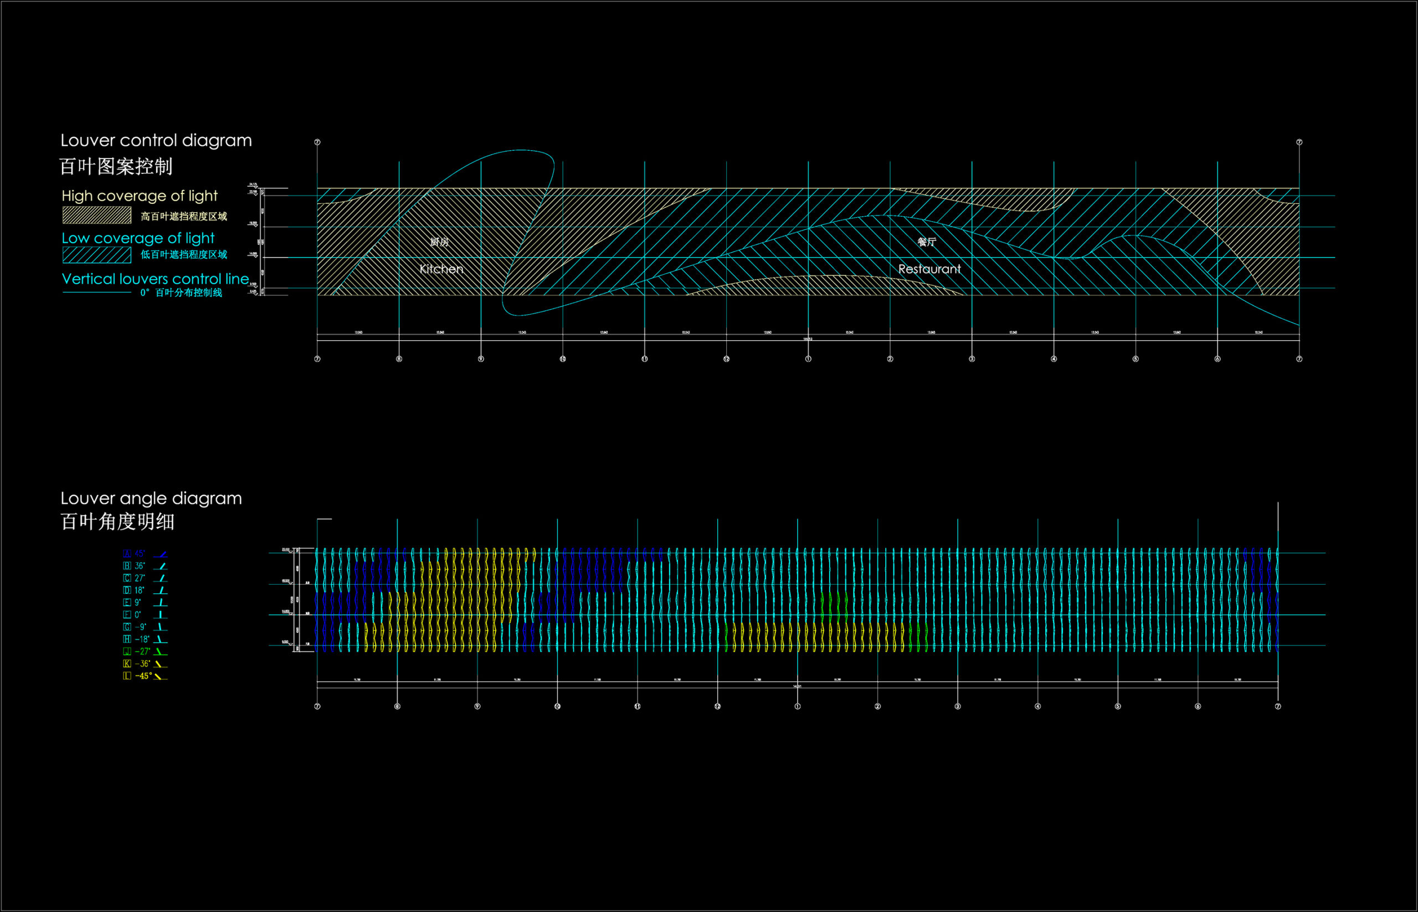Click the Kitchen label in the diagram
1418x912 pixels.
(441, 269)
